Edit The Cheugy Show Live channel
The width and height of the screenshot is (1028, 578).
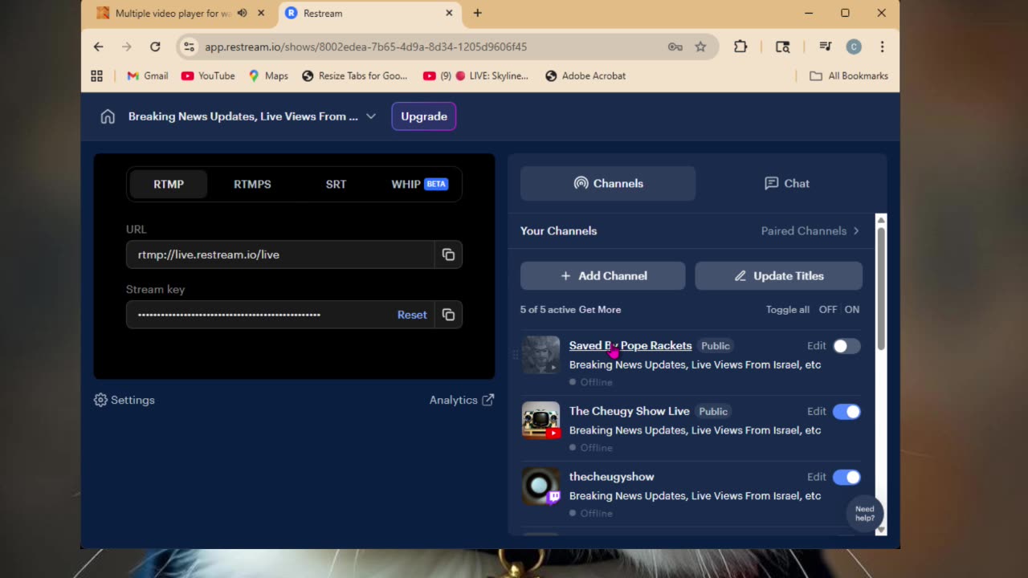(816, 412)
